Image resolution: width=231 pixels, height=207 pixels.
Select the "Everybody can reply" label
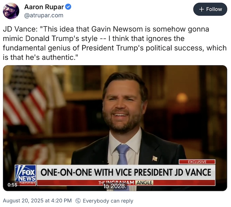(108, 200)
